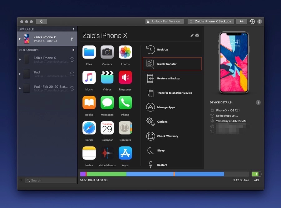Screen dimensions: 281x208
Task: Select Zaib's iPhone X under Old Backups
Action: pyautogui.click(x=47, y=59)
